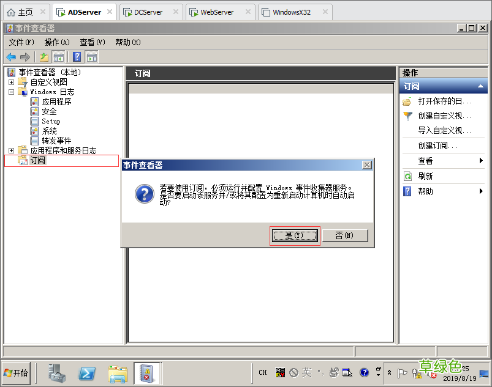The width and height of the screenshot is (492, 387).
Task: Click 否(N) to decline service configuration
Action: coord(345,235)
